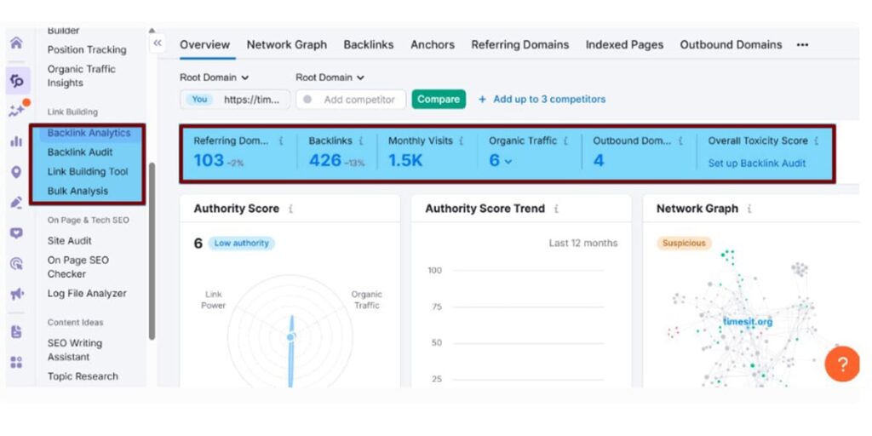Switch to the Network Graph tab
Screen dimensions: 872x436
(286, 45)
